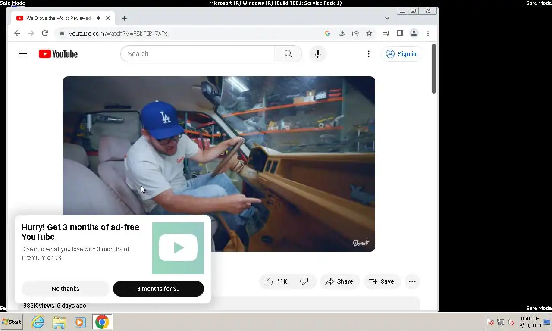Image resolution: width=552 pixels, height=331 pixels.
Task: Open a new Chrome tab
Action: point(124,18)
